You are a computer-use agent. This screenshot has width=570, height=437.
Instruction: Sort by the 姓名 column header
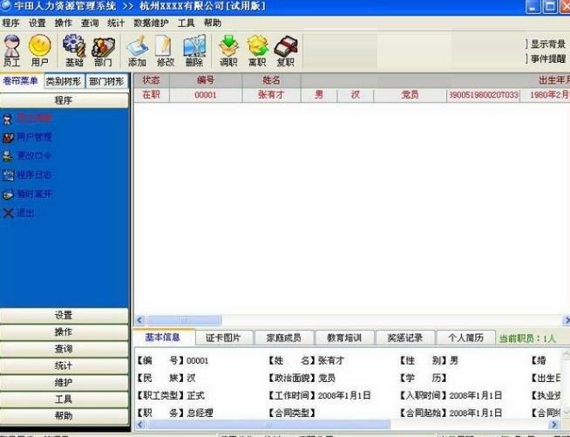272,80
